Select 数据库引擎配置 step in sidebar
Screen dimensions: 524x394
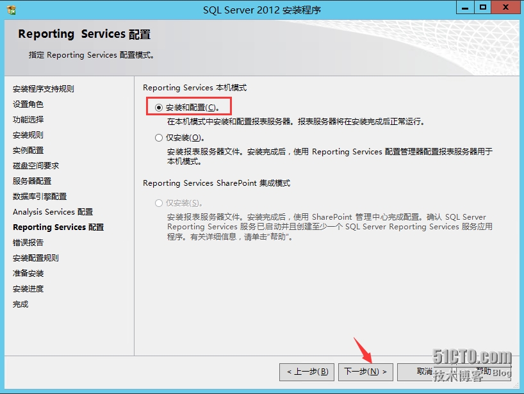pos(40,197)
